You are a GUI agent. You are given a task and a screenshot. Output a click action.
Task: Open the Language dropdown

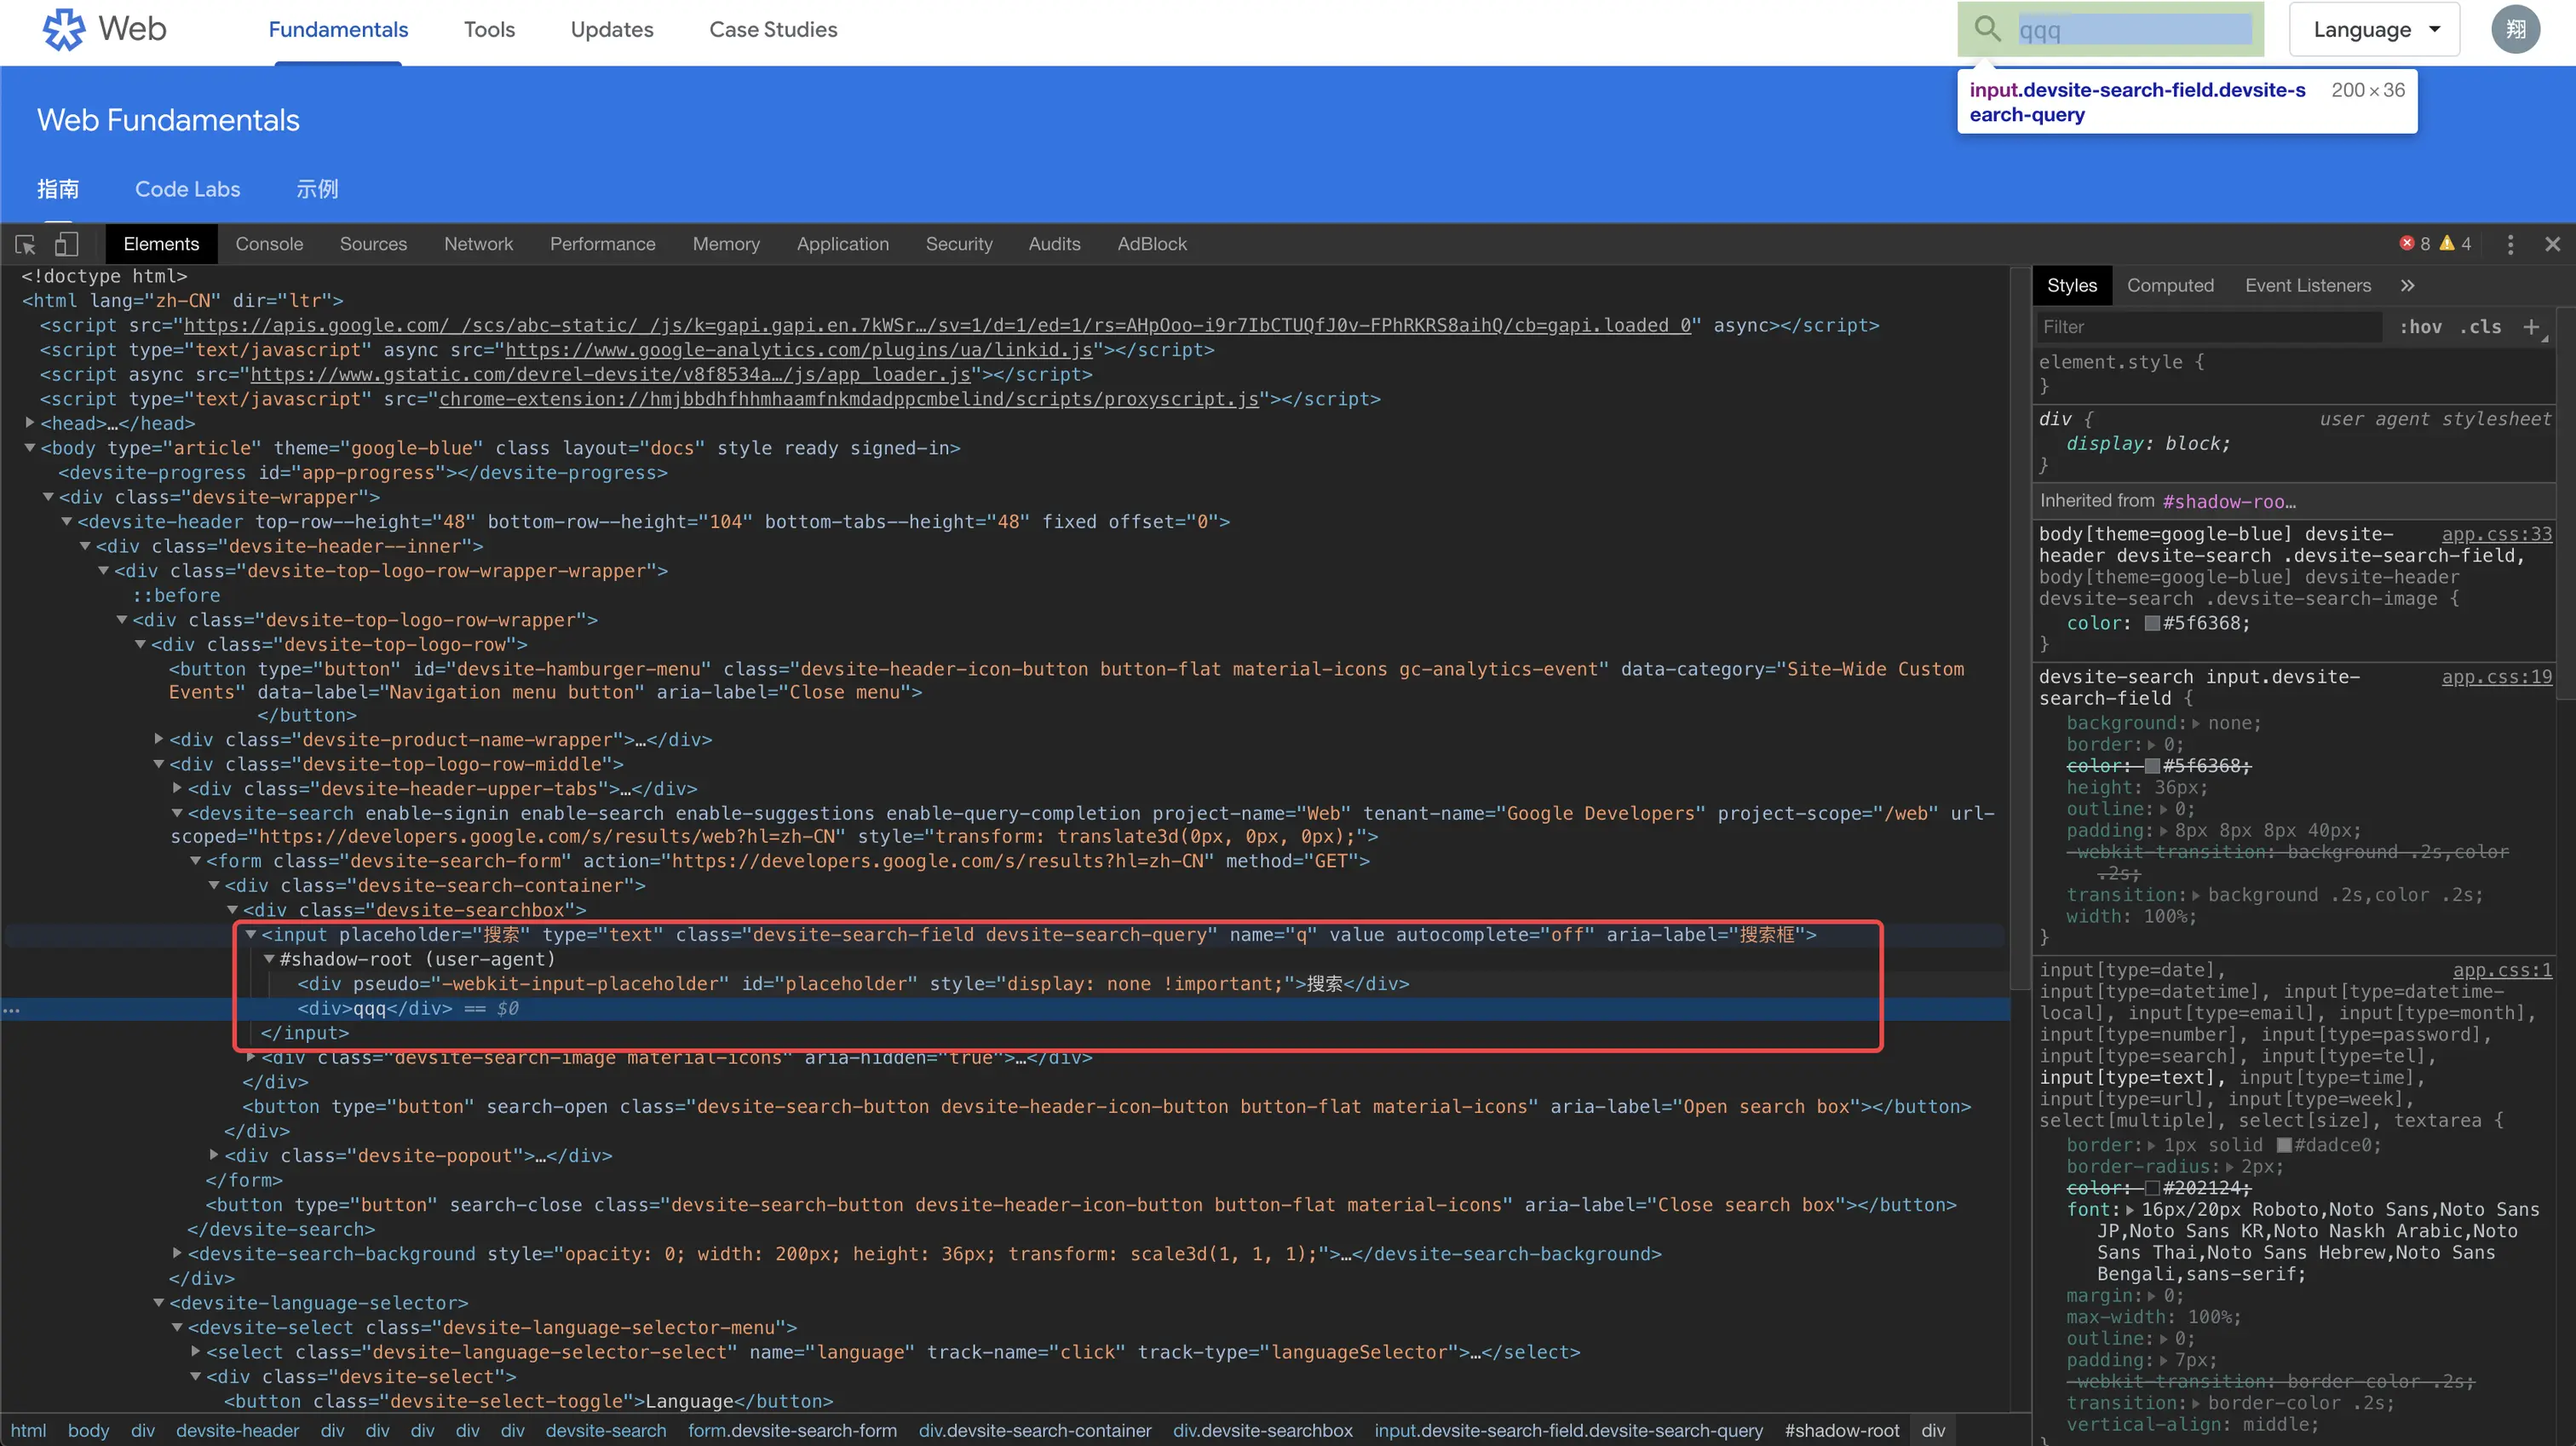pyautogui.click(x=2374, y=30)
